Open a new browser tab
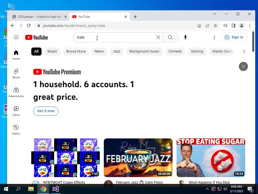This screenshot has height=194, width=258. click(x=135, y=17)
